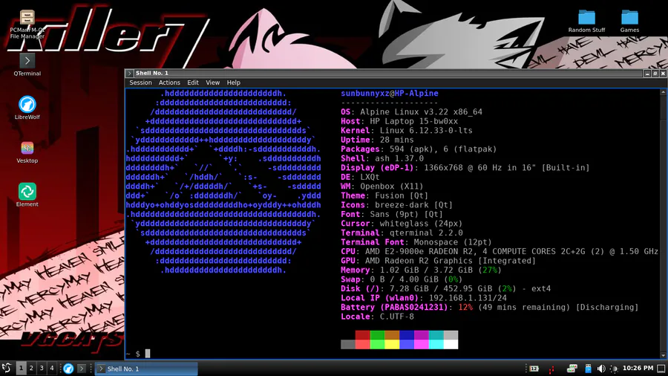The image size is (668, 376).
Task: Click terminal scrollbar up arrow
Action: click(x=664, y=92)
